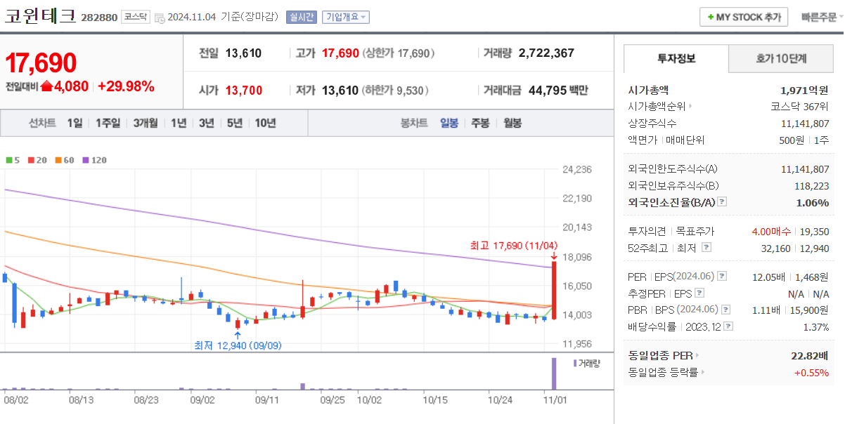The height and width of the screenshot is (424, 845).
Task: Click 전일 value 13,610
Action: click(243, 53)
